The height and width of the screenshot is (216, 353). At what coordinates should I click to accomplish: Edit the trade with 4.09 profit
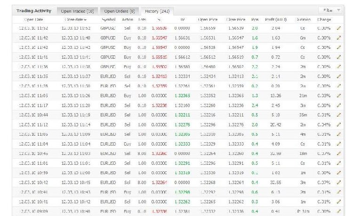click(338, 144)
